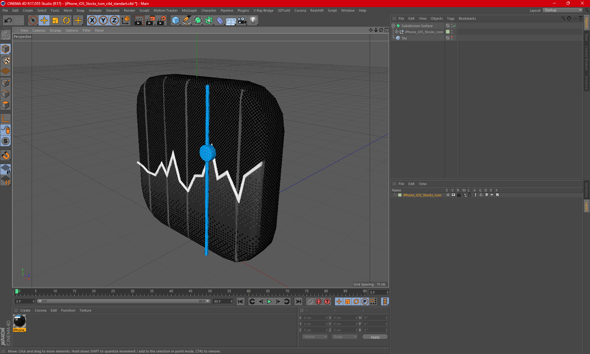Open viewport Cameras menu
Image resolution: width=590 pixels, height=354 pixels.
point(39,30)
